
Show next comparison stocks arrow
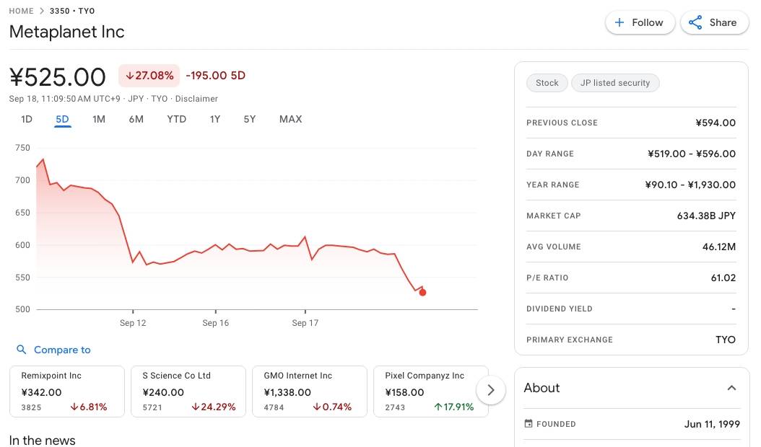tap(491, 390)
